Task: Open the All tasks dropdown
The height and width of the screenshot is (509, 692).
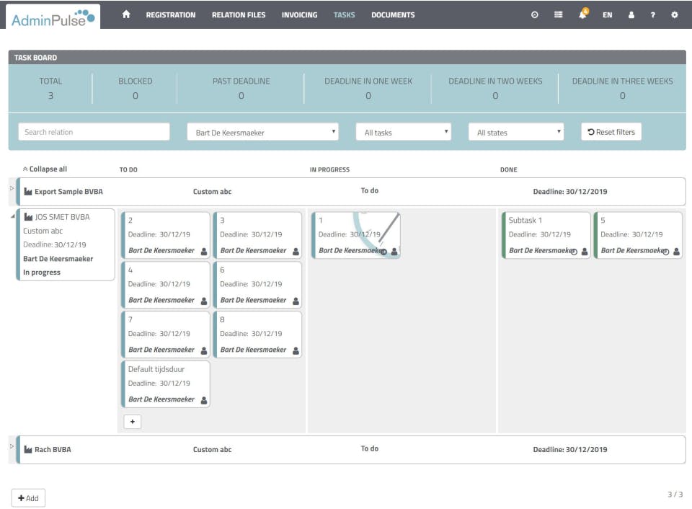Action: pyautogui.click(x=404, y=132)
